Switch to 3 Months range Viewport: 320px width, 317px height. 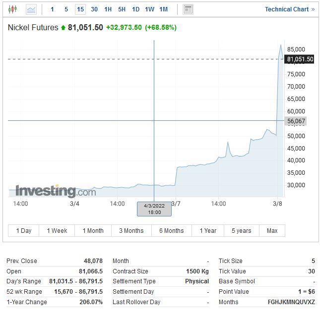coord(131,231)
